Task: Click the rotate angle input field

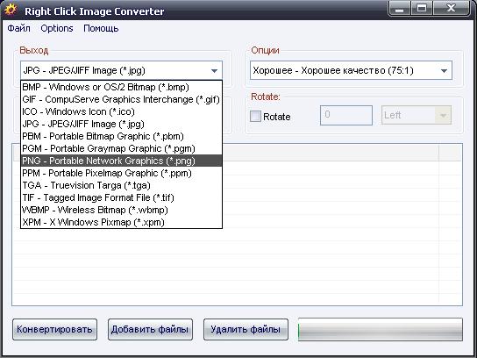Action: tap(346, 115)
